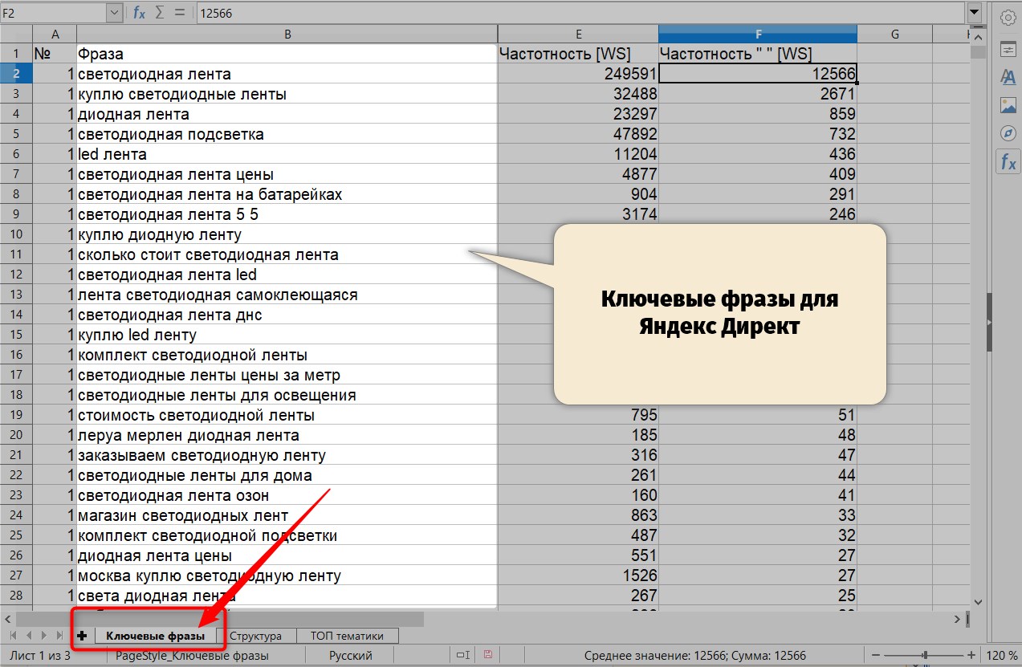Adjust the zoom slider handle
The height and width of the screenshot is (667, 1022).
[926, 656]
